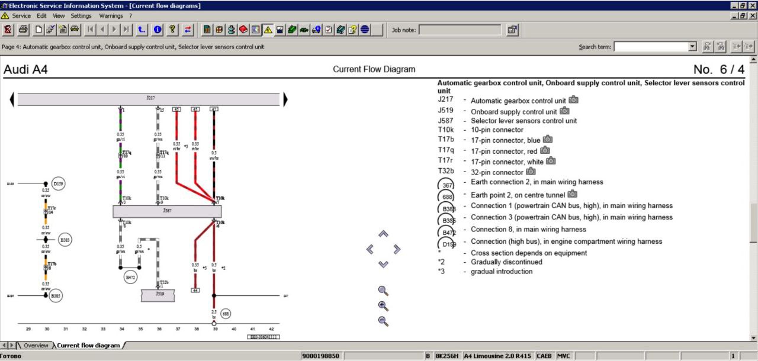Click the J587 control unit box in the diagram
758x361 pixels.
point(167,211)
